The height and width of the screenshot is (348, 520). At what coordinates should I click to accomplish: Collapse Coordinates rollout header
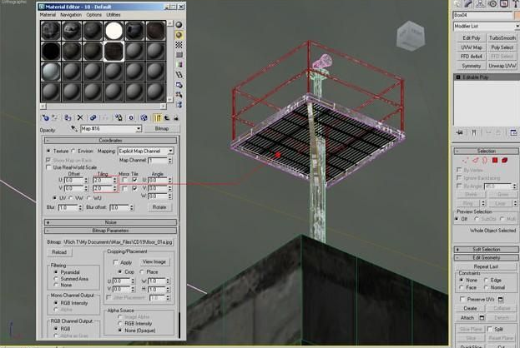pos(111,140)
